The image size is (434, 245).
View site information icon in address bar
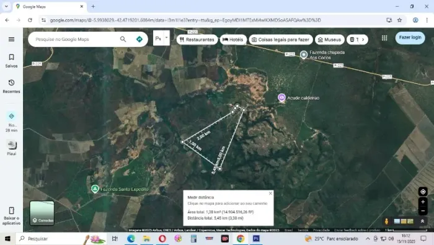43,20
